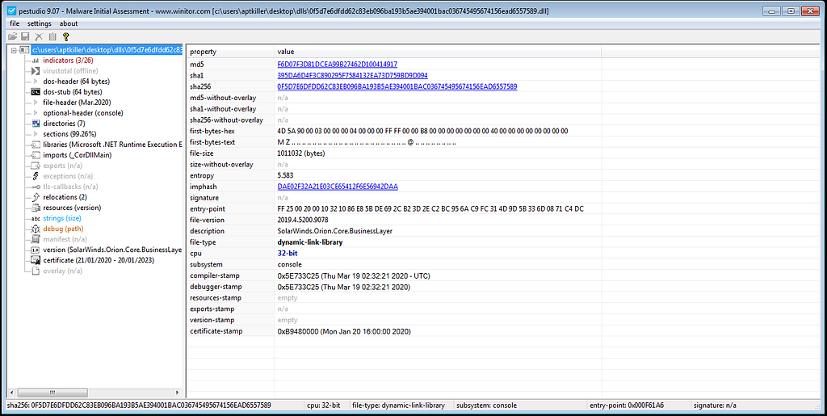Click status bar signature: n/a entry

coord(716,405)
